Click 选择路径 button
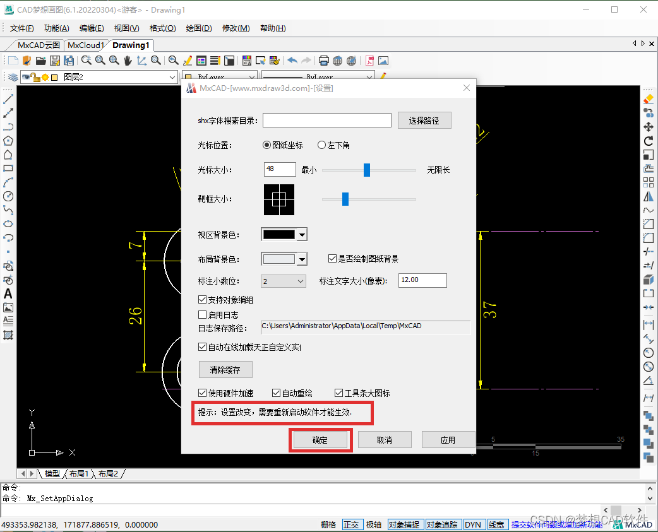The image size is (658, 532). 424,121
